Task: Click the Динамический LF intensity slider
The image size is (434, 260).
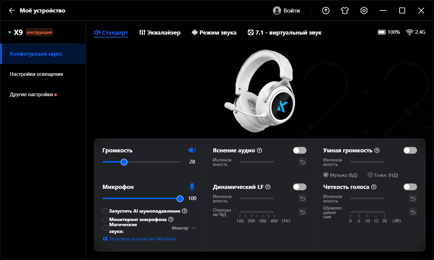Action: [x=257, y=198]
